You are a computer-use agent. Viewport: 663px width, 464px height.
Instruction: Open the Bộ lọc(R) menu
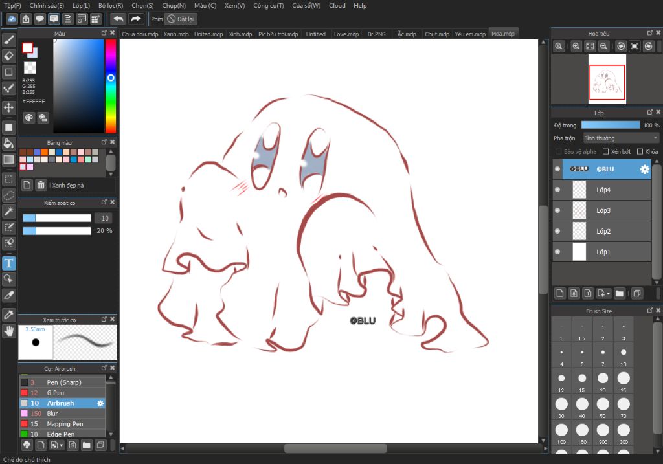111,5
